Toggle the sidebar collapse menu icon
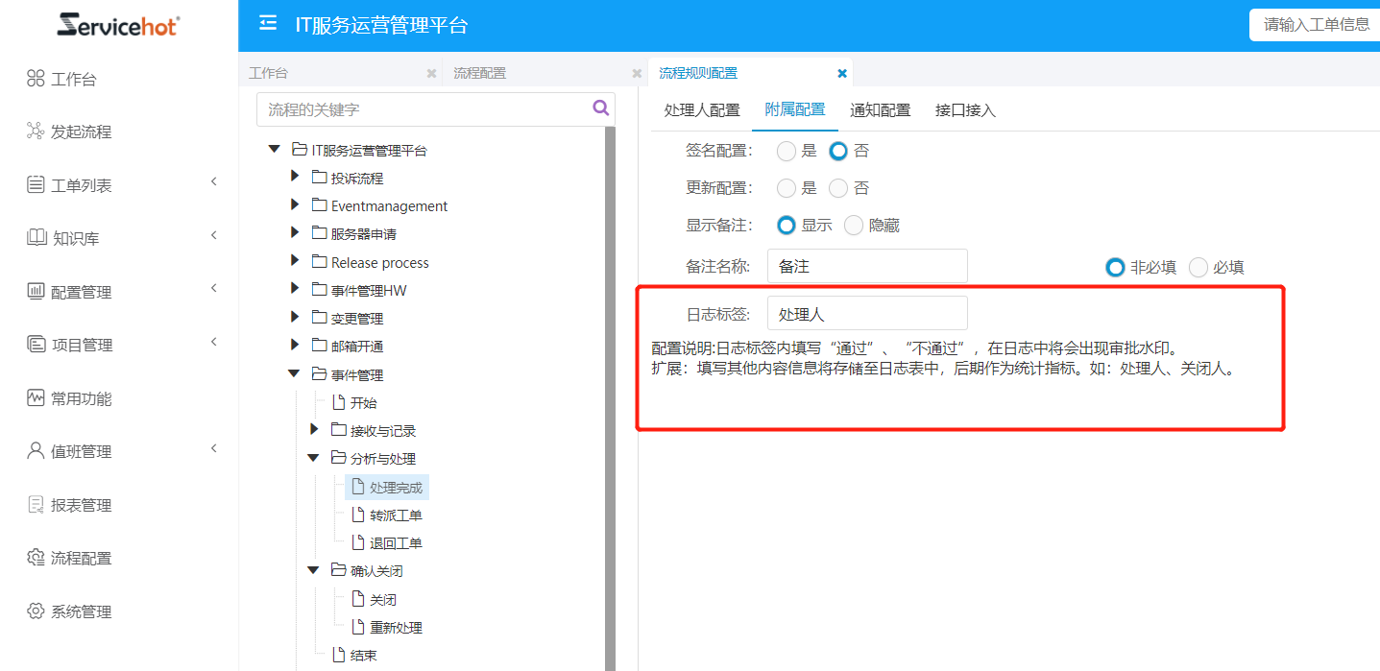Image resolution: width=1380 pixels, height=671 pixels. tap(268, 24)
